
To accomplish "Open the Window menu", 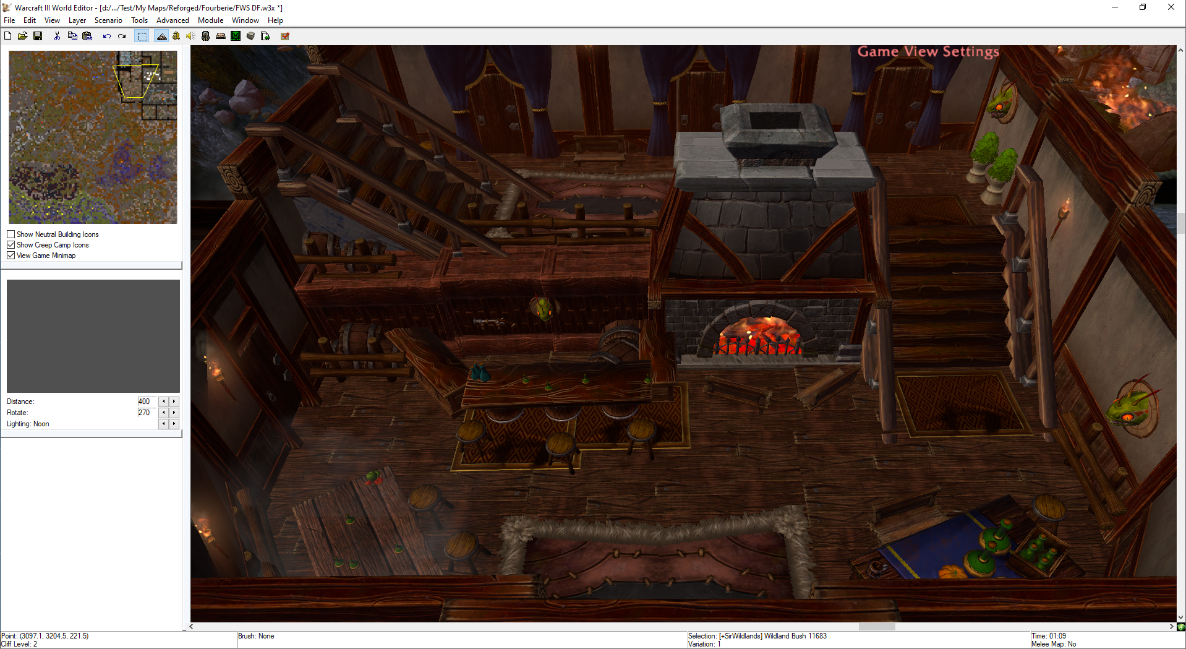I will (245, 20).
